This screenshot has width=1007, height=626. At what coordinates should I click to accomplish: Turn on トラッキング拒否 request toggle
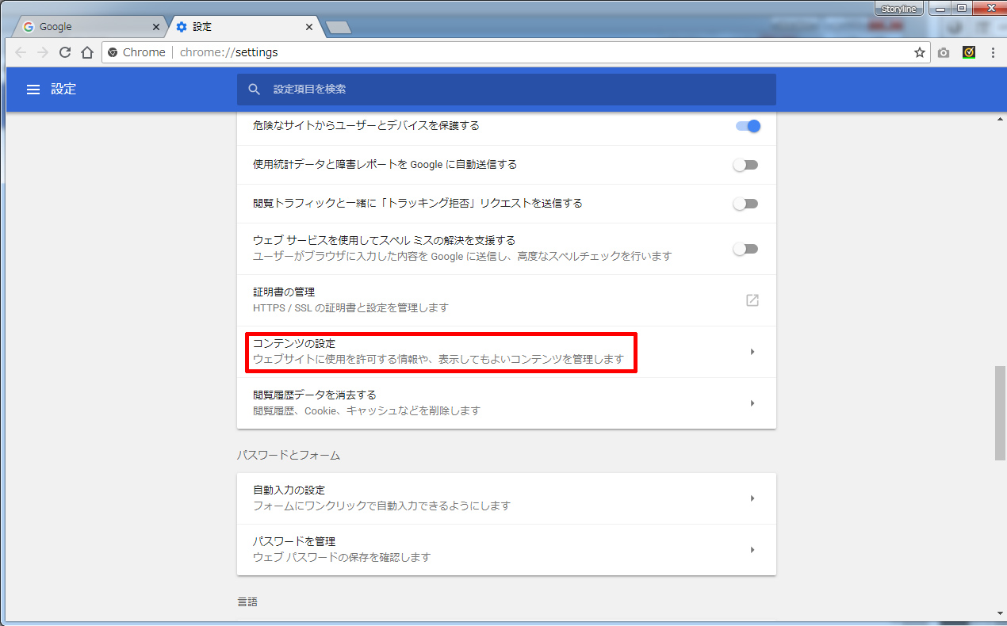(745, 204)
